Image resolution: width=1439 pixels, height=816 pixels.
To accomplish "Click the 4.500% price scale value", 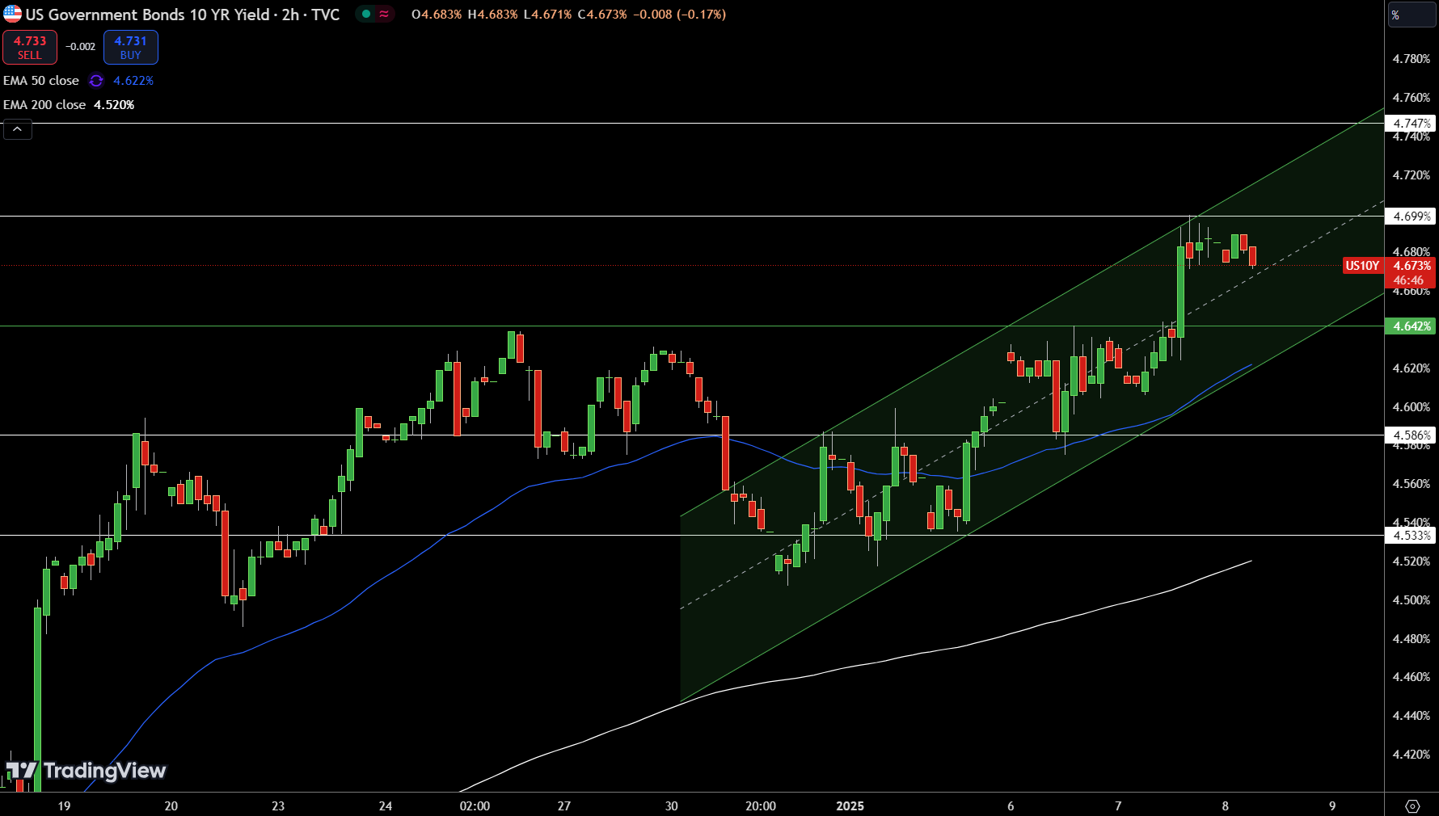I will point(1412,600).
